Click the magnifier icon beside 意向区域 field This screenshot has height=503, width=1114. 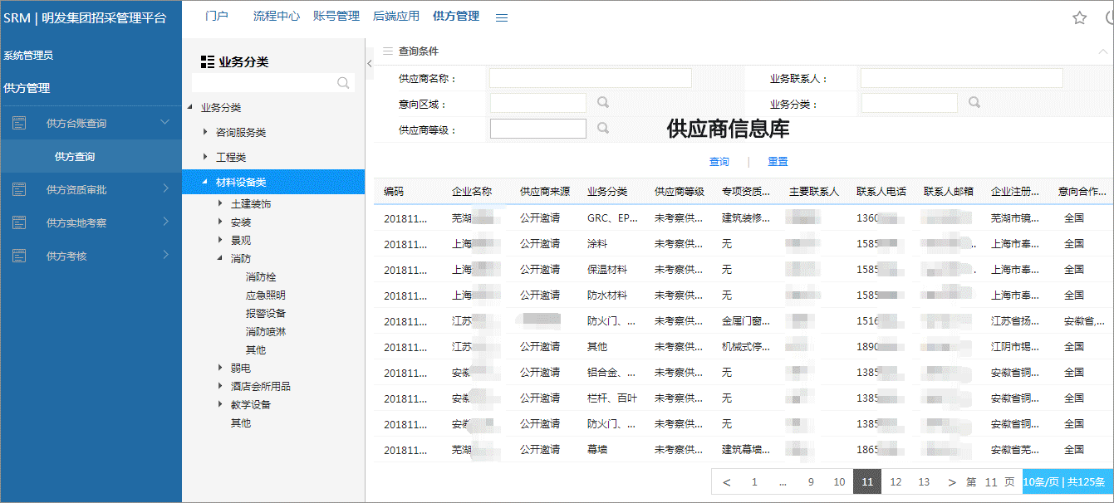click(603, 103)
